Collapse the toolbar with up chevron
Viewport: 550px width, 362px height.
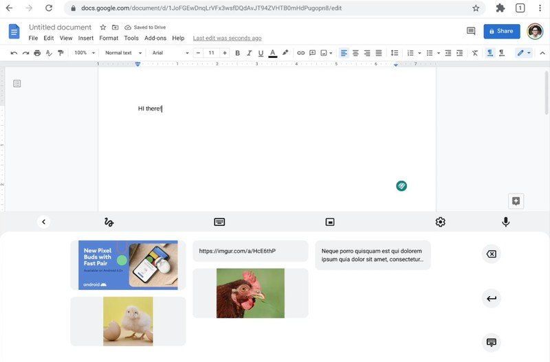(542, 53)
